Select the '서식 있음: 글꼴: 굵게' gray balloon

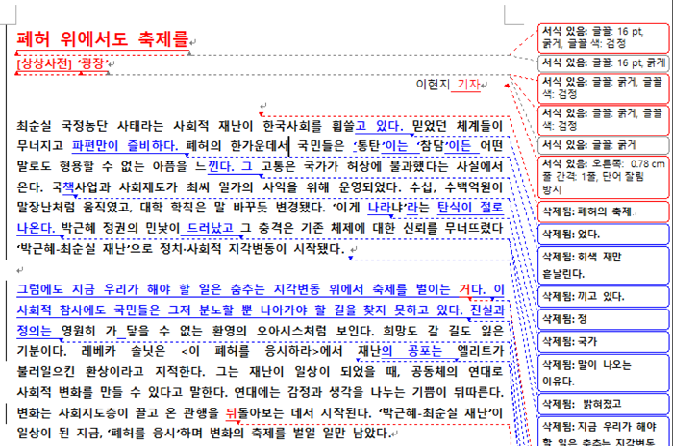coord(603,145)
